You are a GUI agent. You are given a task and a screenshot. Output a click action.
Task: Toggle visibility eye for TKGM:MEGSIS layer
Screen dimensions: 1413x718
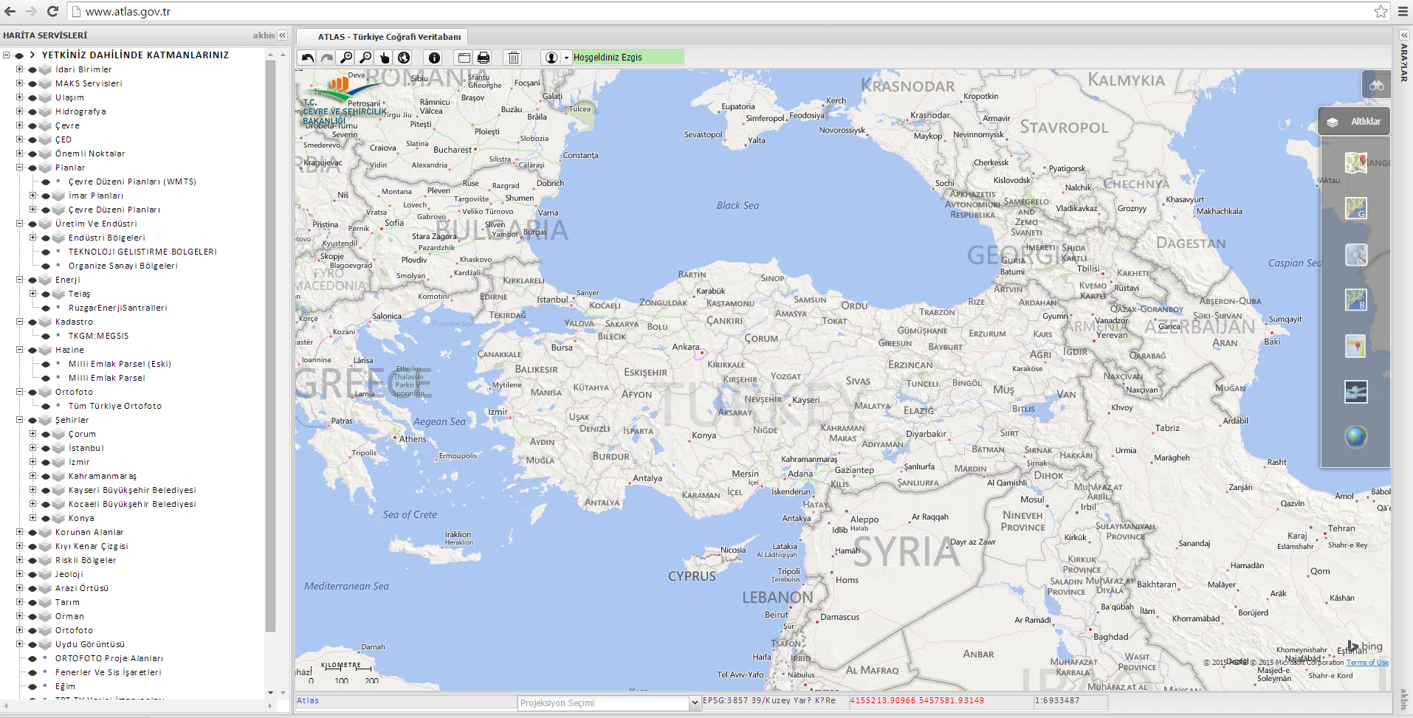[x=46, y=336]
